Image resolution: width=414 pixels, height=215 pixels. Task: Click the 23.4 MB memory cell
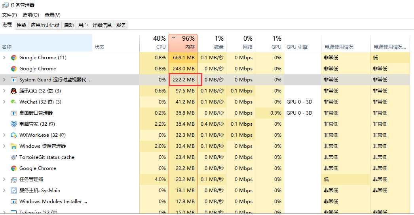[183, 157]
